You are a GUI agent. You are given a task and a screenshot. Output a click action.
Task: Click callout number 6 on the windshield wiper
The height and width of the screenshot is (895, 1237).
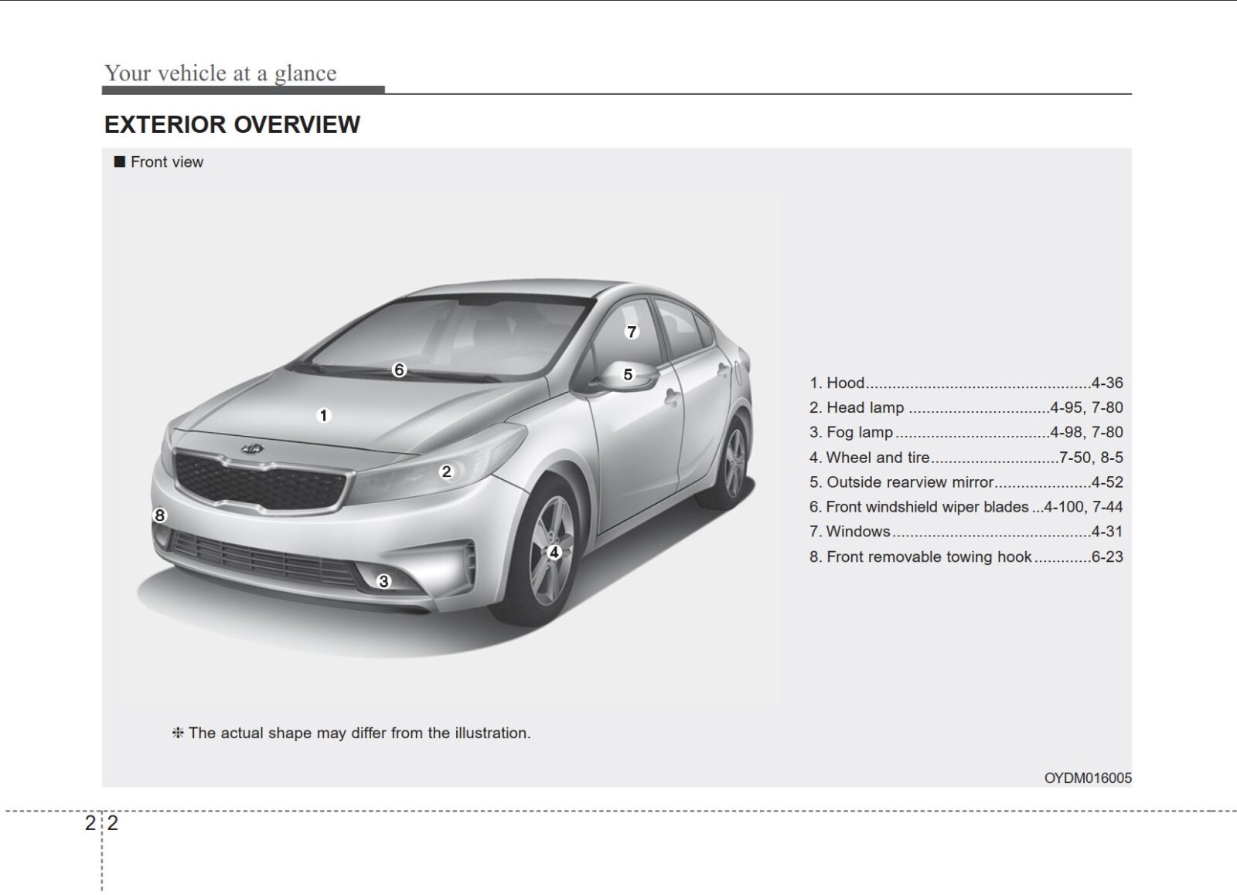(399, 369)
